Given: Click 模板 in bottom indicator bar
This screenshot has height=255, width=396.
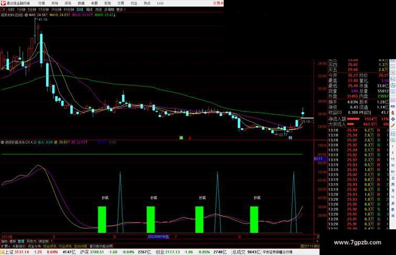Looking at the screenshot, I should (13, 241).
